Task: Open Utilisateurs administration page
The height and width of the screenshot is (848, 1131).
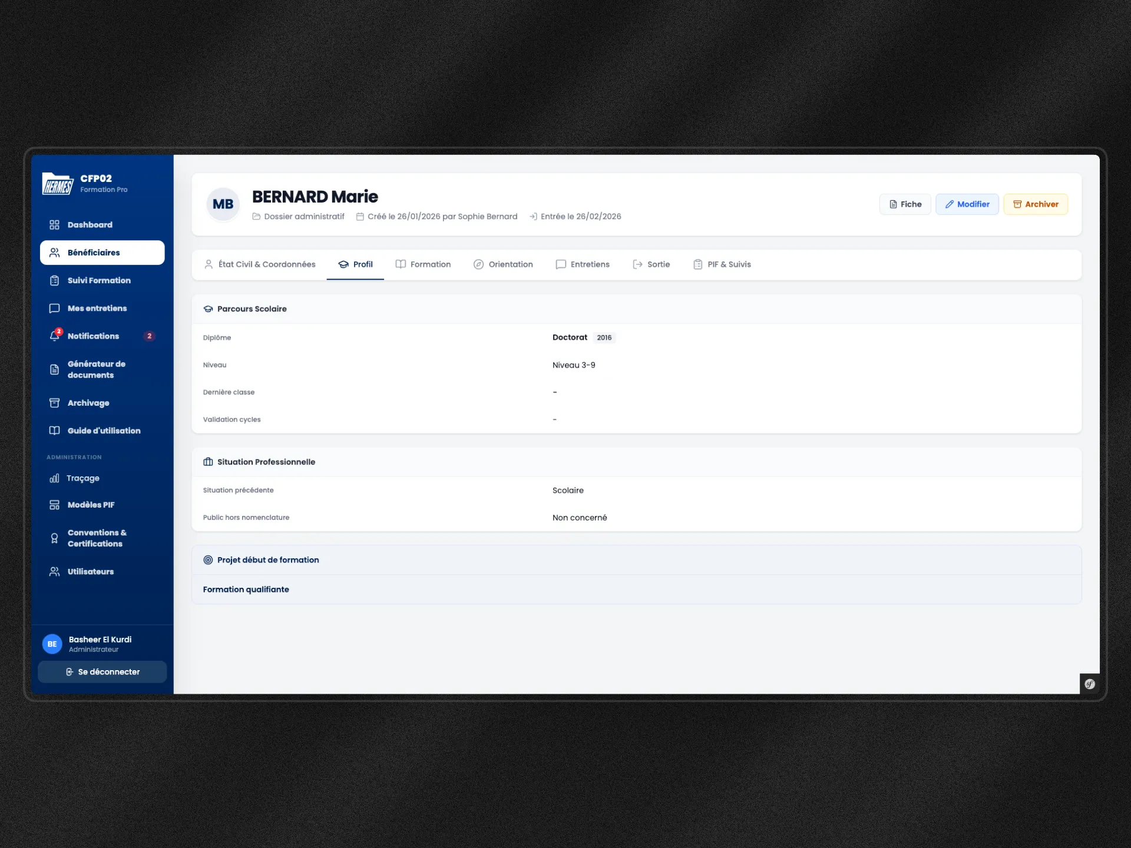Action: 102,571
